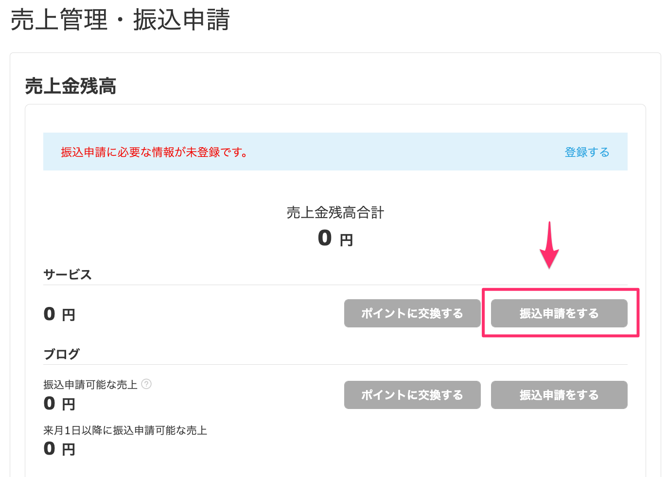Click the empty area of the blue notice banner
This screenshot has height=477, width=667.
pyautogui.click(x=404, y=152)
